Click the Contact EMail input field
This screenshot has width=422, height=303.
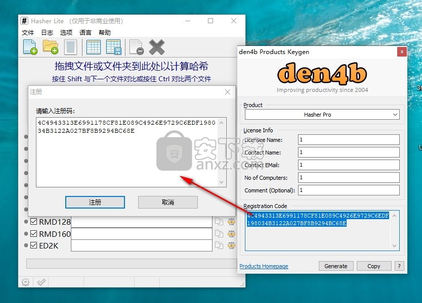(x=349, y=165)
